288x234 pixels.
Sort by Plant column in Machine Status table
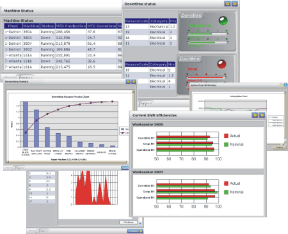(13, 26)
